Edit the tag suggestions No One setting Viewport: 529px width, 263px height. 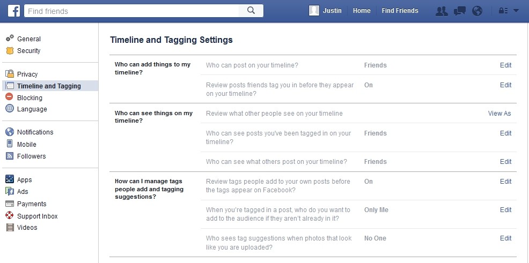click(505, 238)
